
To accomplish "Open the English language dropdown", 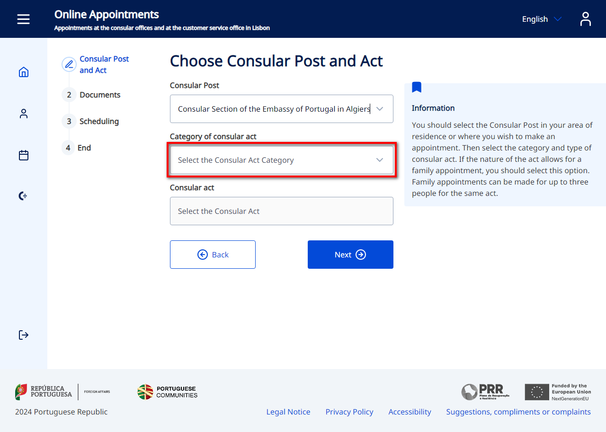I will coord(541,19).
